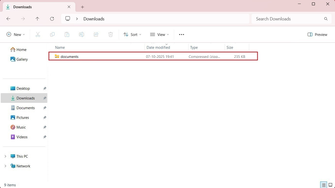Click the Paste clipboard icon

pos(67,35)
